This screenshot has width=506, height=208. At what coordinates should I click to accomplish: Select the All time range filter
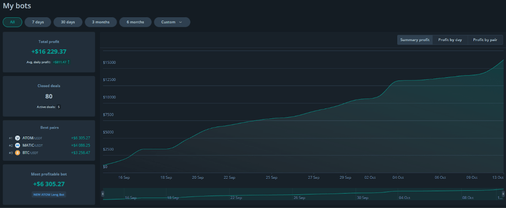pyautogui.click(x=12, y=22)
